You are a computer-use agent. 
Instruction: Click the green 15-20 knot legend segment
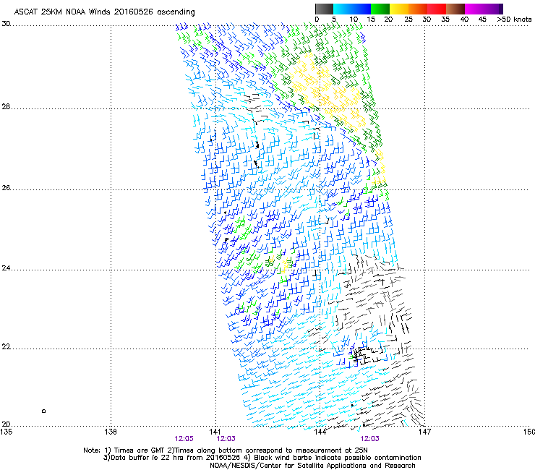pyautogui.click(x=380, y=9)
